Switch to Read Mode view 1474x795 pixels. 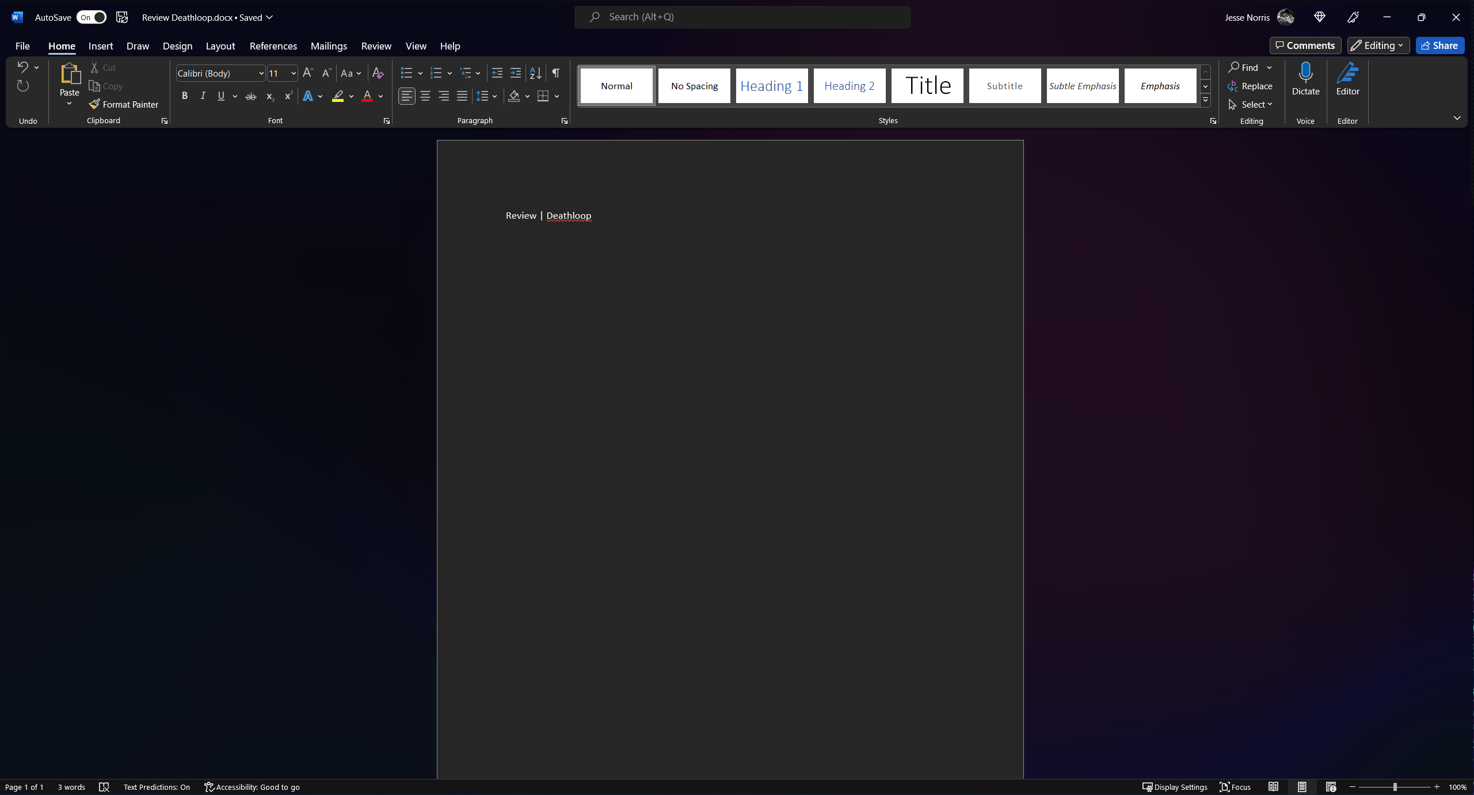(x=1273, y=787)
